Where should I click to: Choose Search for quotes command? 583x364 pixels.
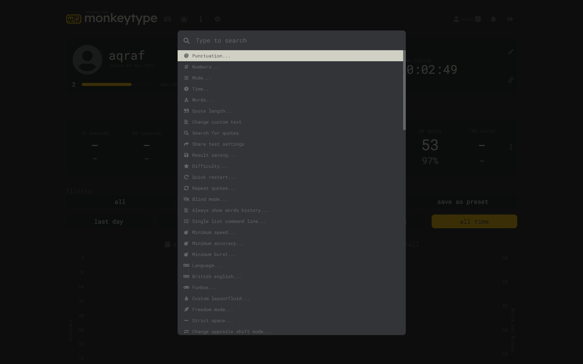coord(215,133)
